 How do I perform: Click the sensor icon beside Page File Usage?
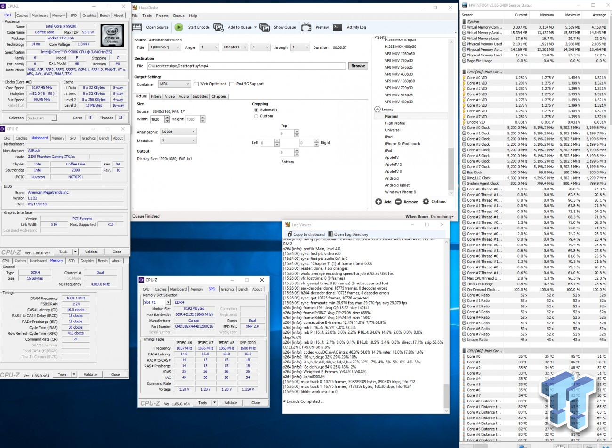[x=464, y=61]
